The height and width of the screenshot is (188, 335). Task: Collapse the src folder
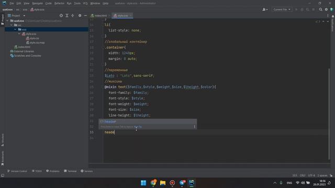coord(12,25)
